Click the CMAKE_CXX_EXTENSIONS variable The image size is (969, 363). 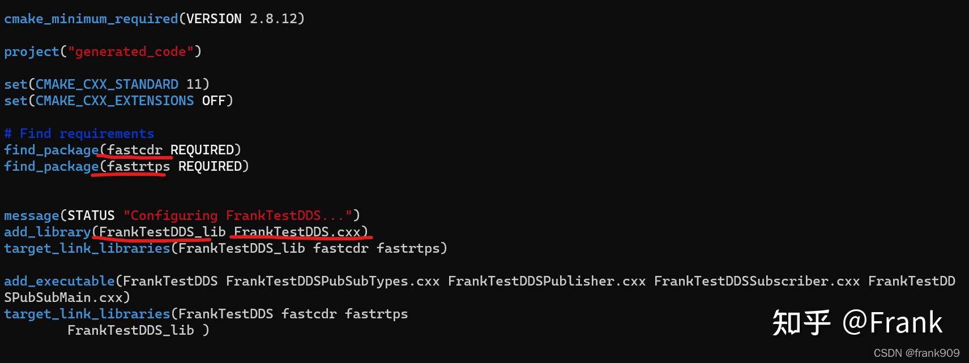114,101
